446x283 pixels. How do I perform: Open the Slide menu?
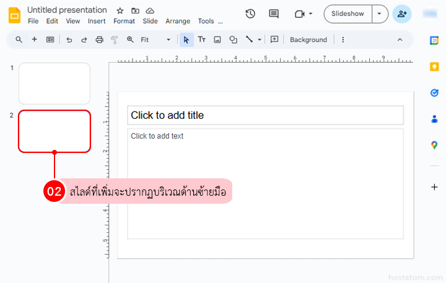click(x=150, y=21)
